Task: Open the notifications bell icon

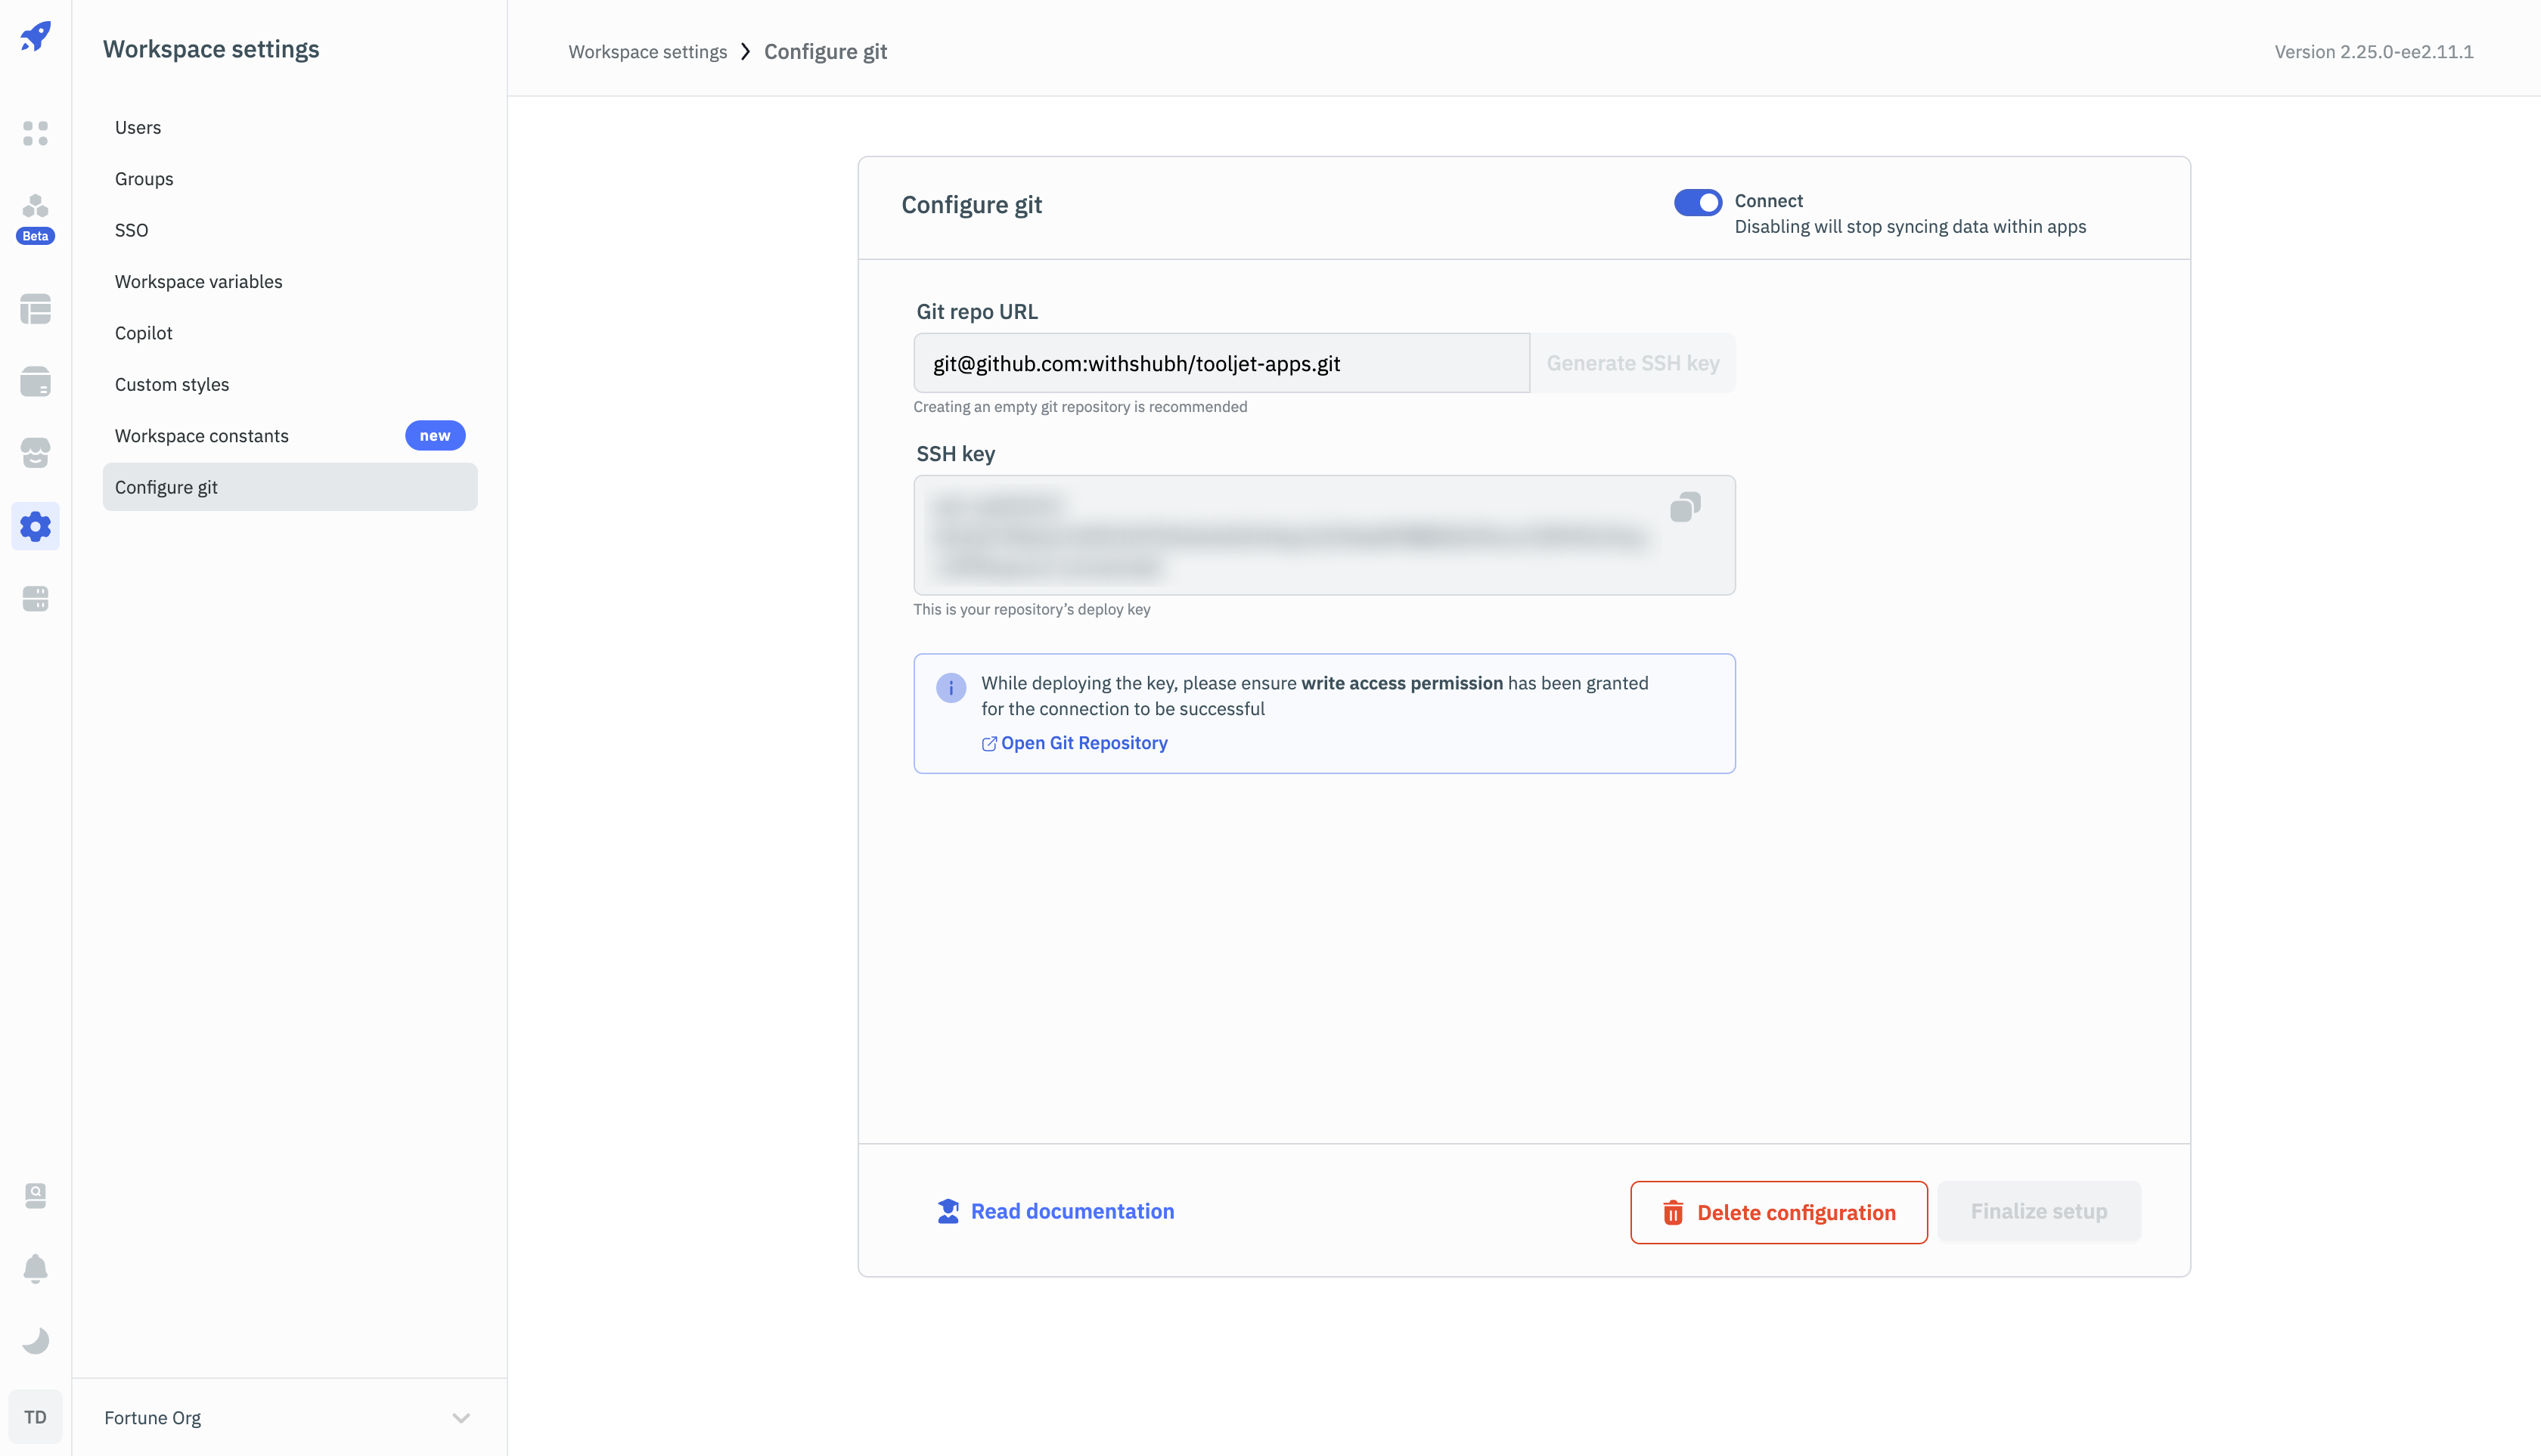Action: click(35, 1268)
